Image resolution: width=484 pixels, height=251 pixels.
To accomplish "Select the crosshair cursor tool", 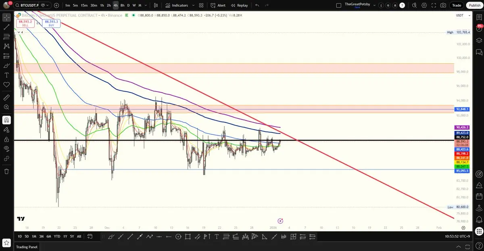I will (x=6, y=17).
